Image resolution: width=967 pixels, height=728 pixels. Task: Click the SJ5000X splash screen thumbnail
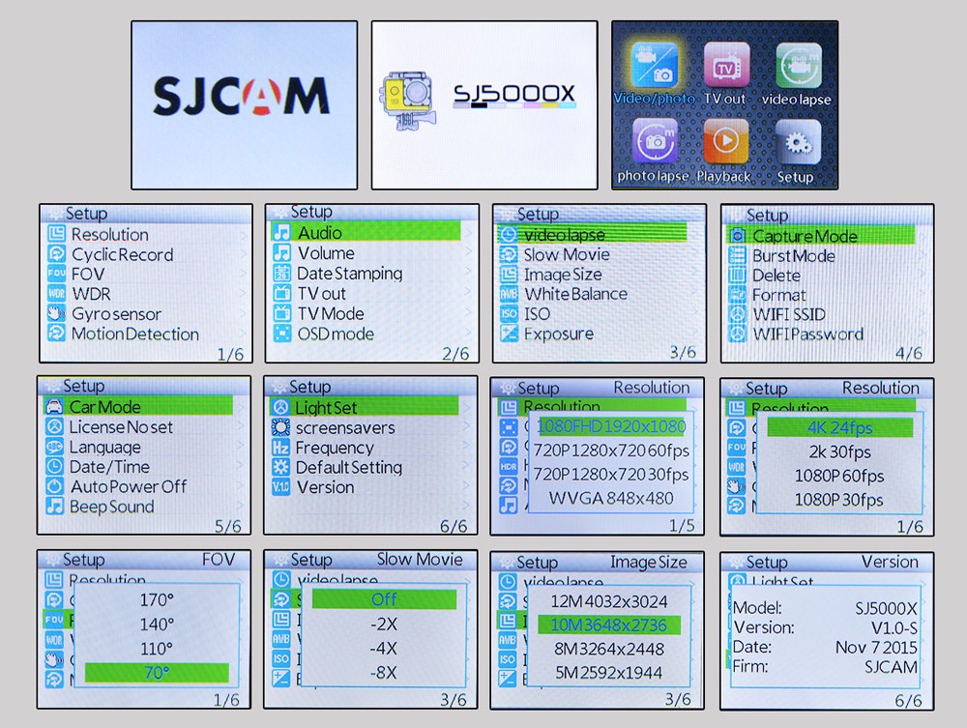(484, 104)
